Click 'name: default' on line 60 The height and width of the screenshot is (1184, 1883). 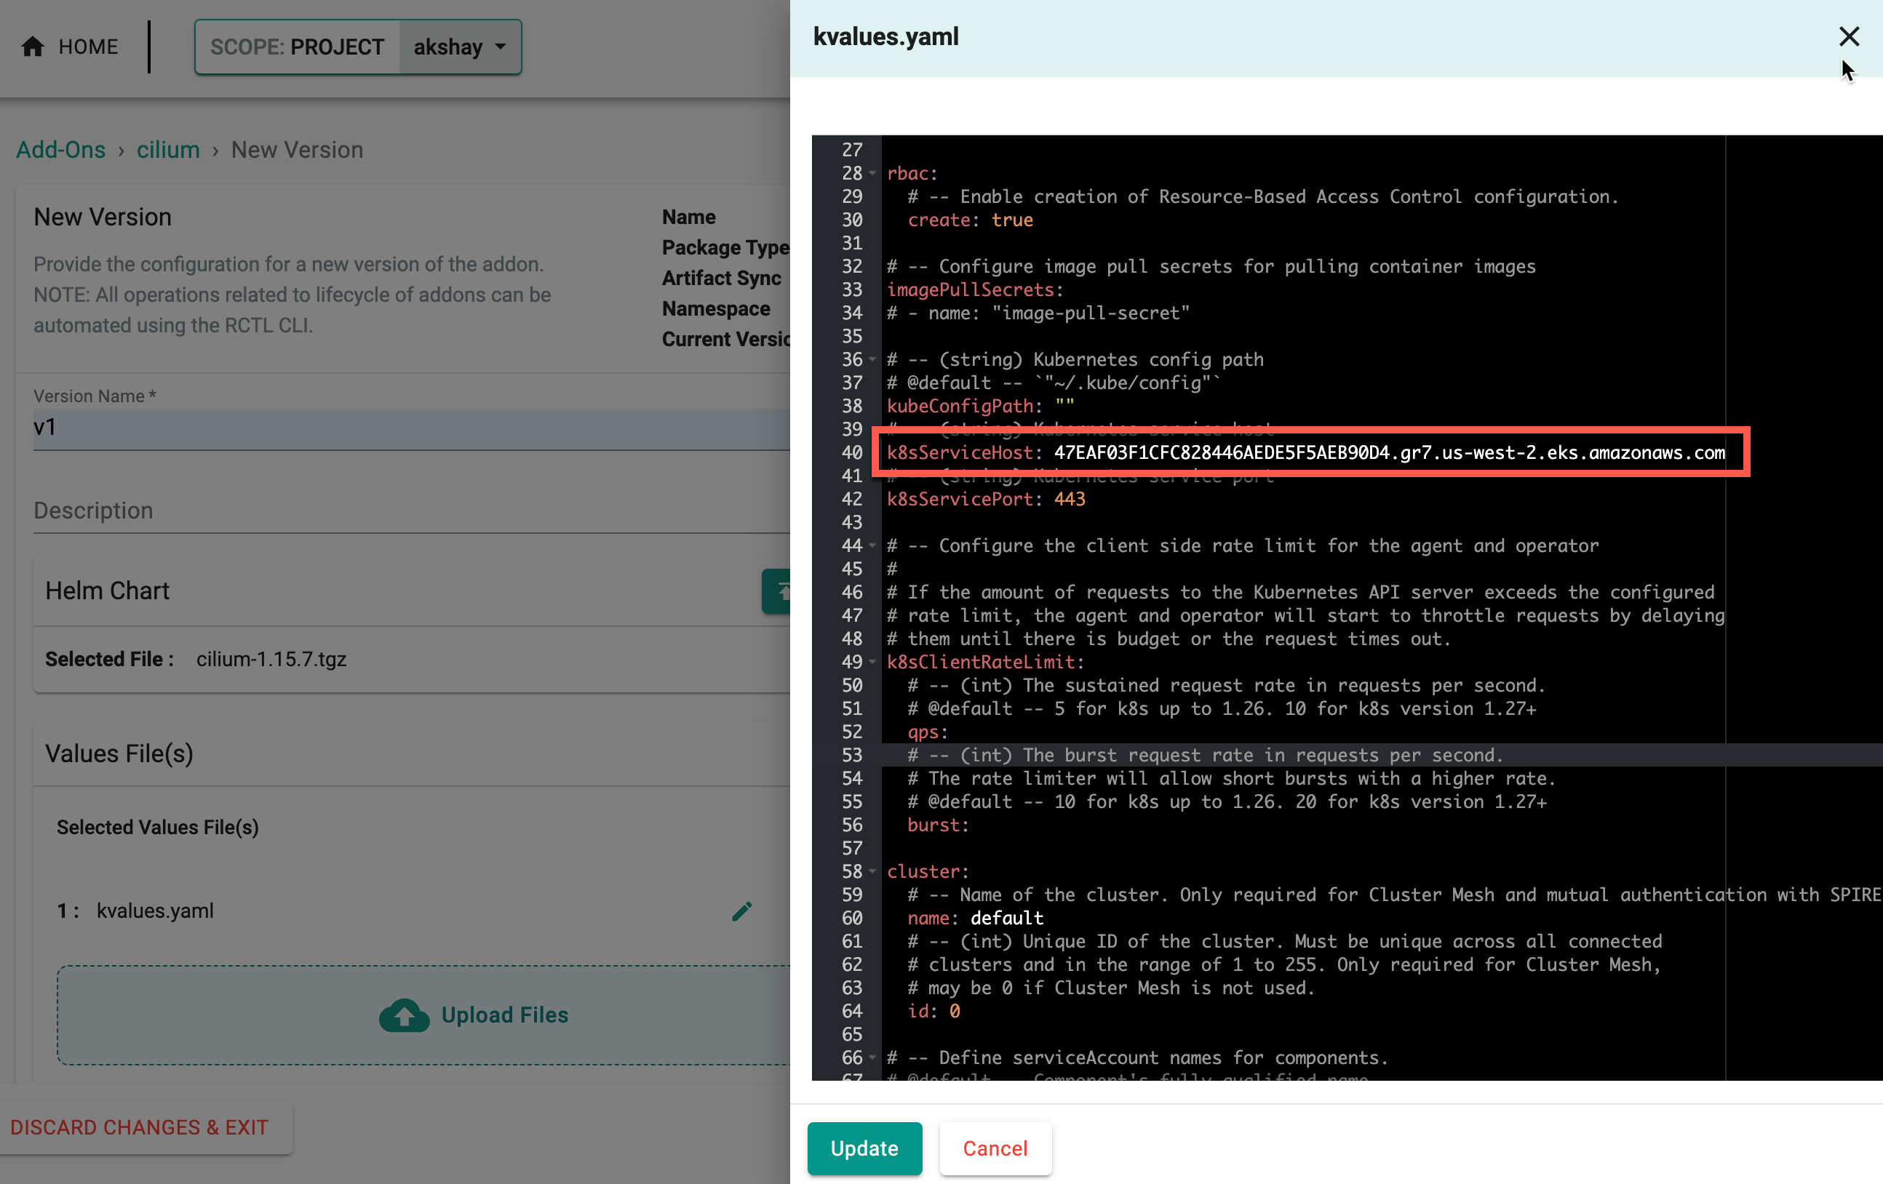tap(975, 918)
